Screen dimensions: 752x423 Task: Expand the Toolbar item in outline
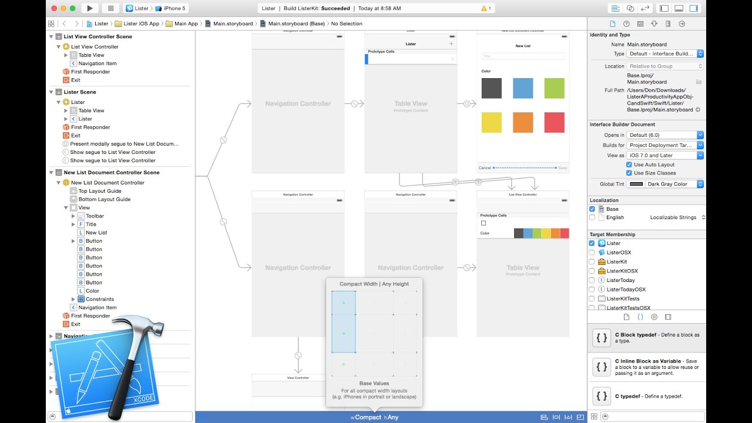(73, 216)
